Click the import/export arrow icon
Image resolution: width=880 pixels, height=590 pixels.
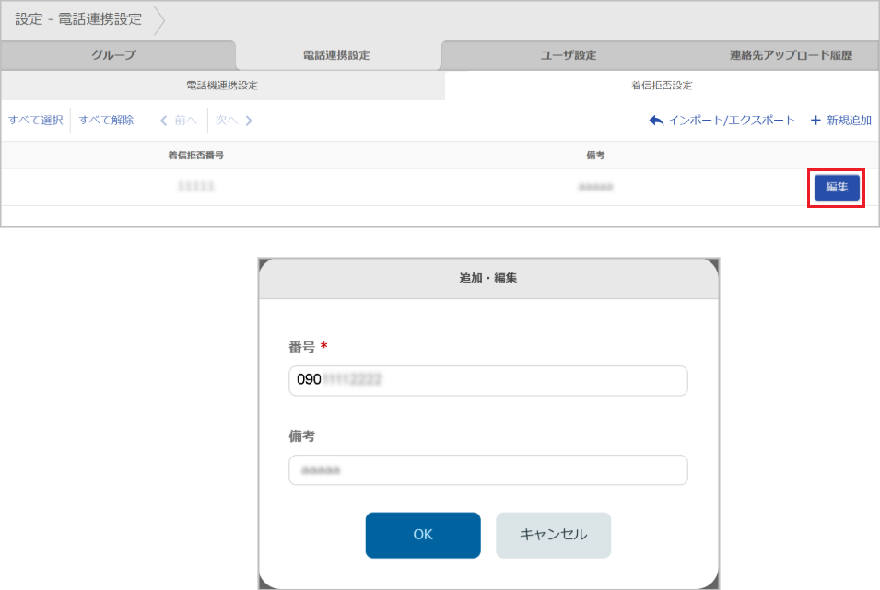(x=655, y=121)
